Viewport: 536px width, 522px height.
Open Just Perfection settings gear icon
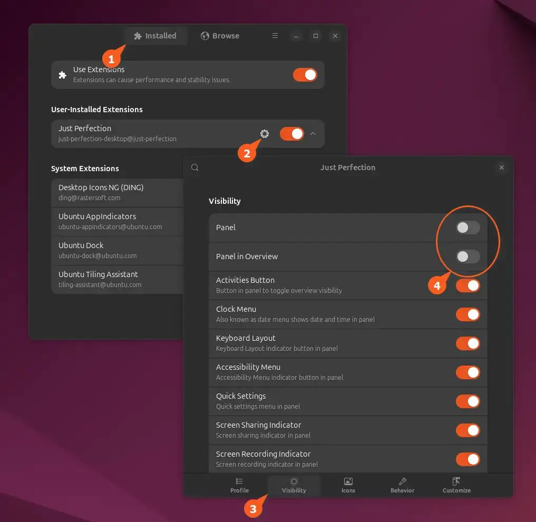coord(265,134)
